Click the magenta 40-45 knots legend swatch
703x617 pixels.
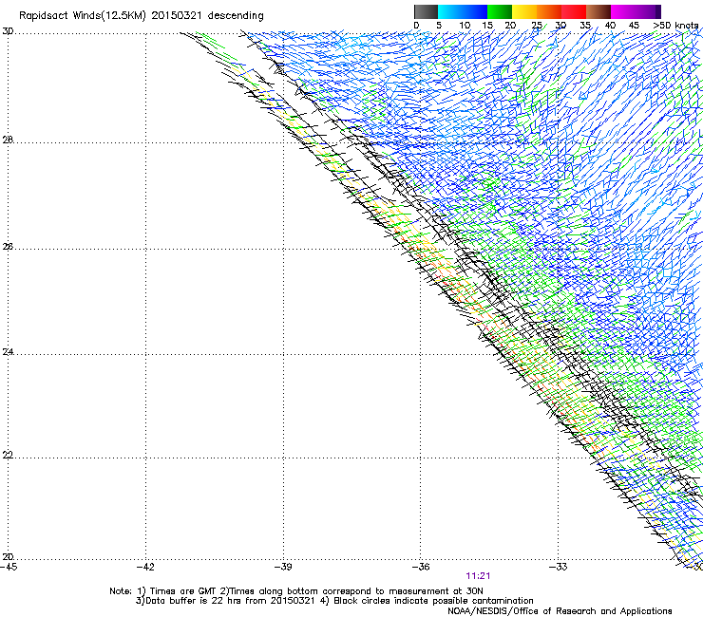pos(623,11)
